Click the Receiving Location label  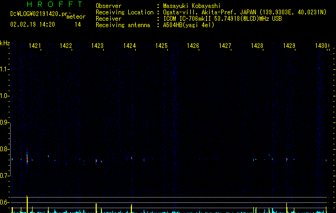tap(124, 12)
